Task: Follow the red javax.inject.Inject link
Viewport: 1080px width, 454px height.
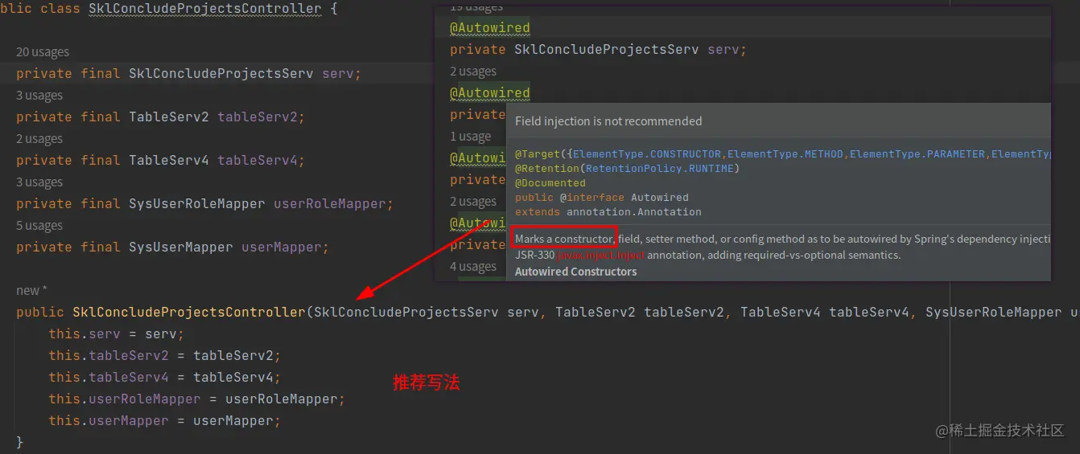Action: [601, 256]
